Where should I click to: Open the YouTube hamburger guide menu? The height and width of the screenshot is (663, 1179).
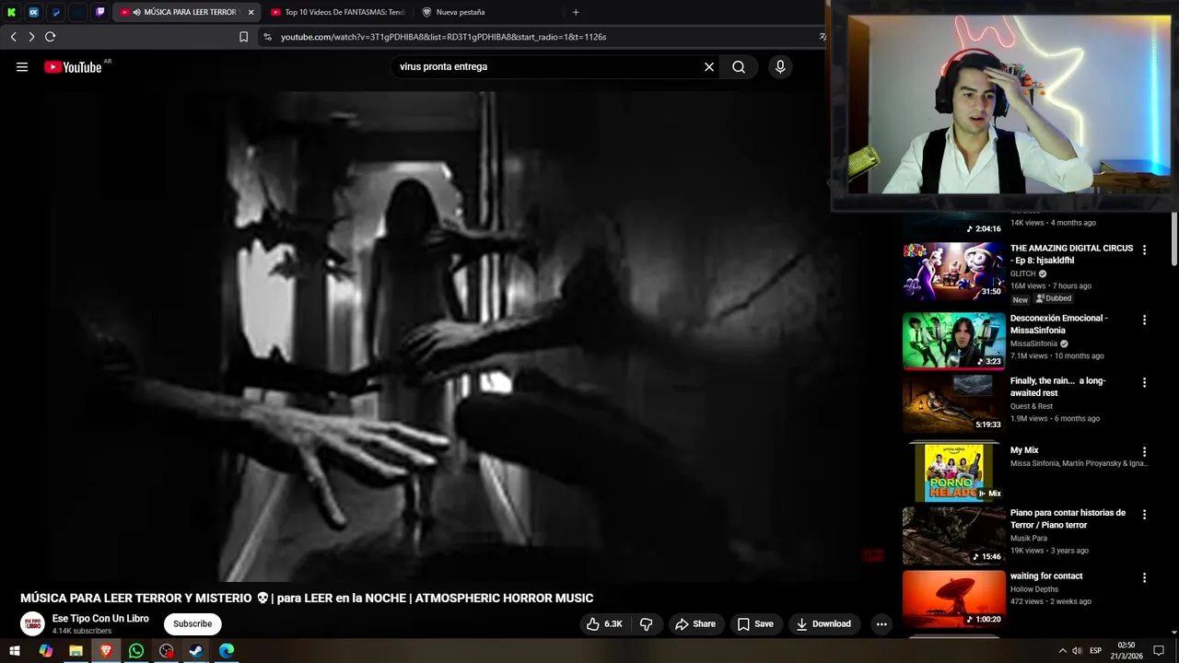coord(22,66)
